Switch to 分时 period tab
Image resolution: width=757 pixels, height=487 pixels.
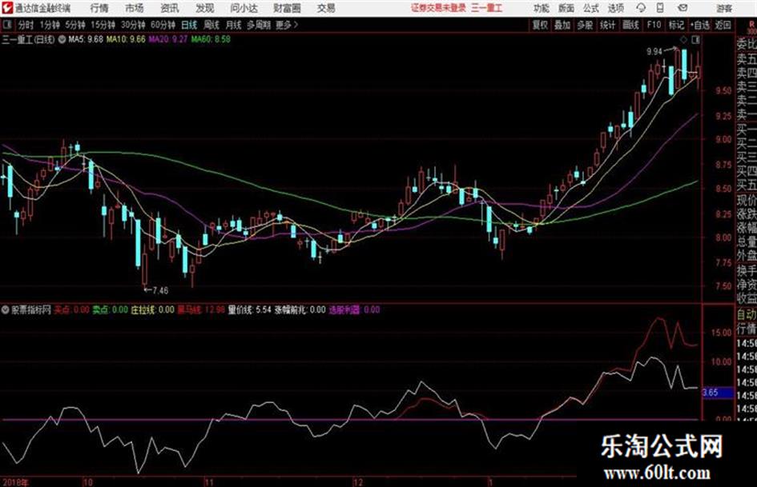(x=26, y=25)
